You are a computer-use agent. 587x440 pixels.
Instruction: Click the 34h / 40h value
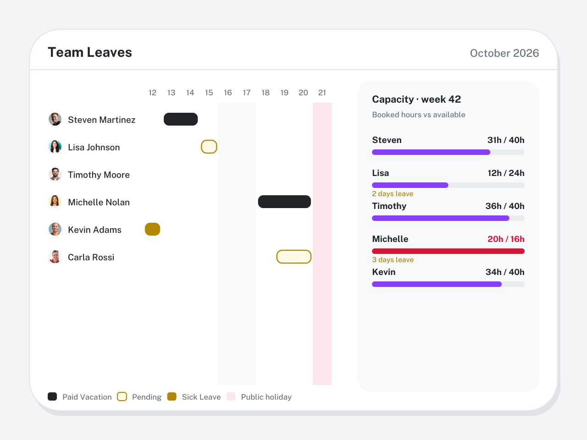(x=505, y=272)
